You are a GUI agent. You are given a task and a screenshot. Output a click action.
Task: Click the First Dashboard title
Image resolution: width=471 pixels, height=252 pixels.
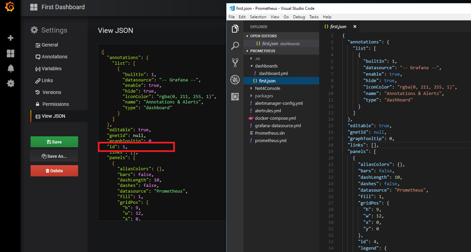[x=63, y=7]
